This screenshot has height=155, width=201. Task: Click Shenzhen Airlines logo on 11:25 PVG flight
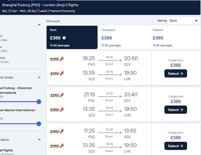pyautogui.click(x=57, y=131)
